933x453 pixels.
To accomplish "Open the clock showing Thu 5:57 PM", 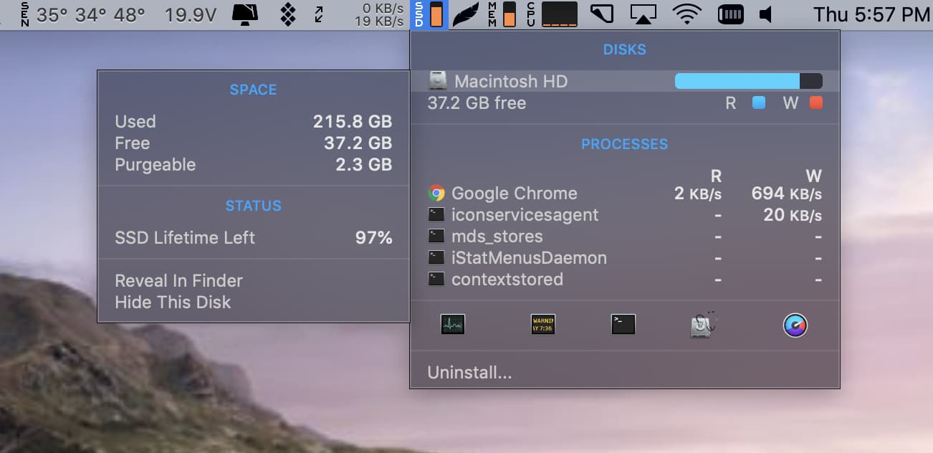I will point(871,14).
